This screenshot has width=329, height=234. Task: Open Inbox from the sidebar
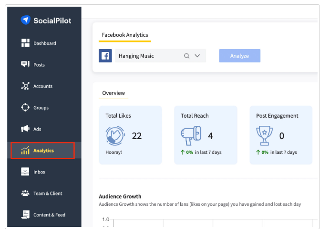39,172
